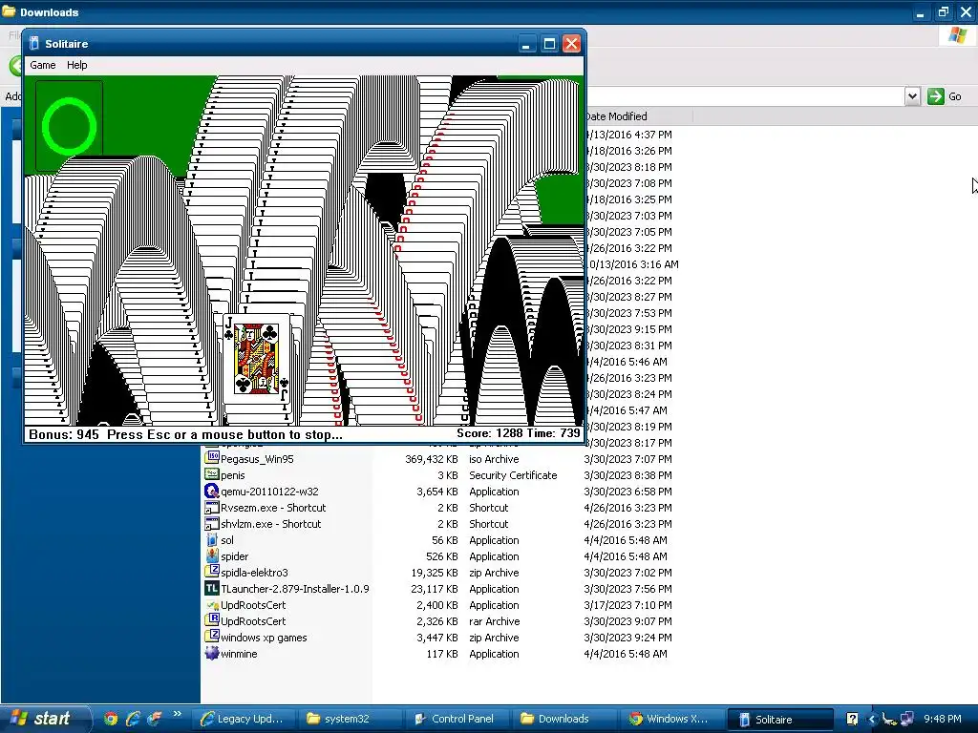Switch to the Control Panel taskbar window
The image size is (978, 733).
pyautogui.click(x=457, y=719)
